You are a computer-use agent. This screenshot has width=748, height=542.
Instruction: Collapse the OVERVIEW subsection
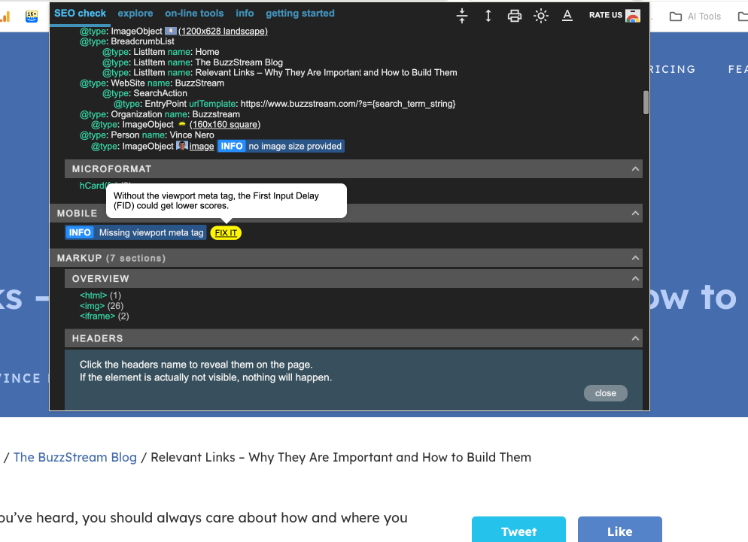pyautogui.click(x=634, y=279)
